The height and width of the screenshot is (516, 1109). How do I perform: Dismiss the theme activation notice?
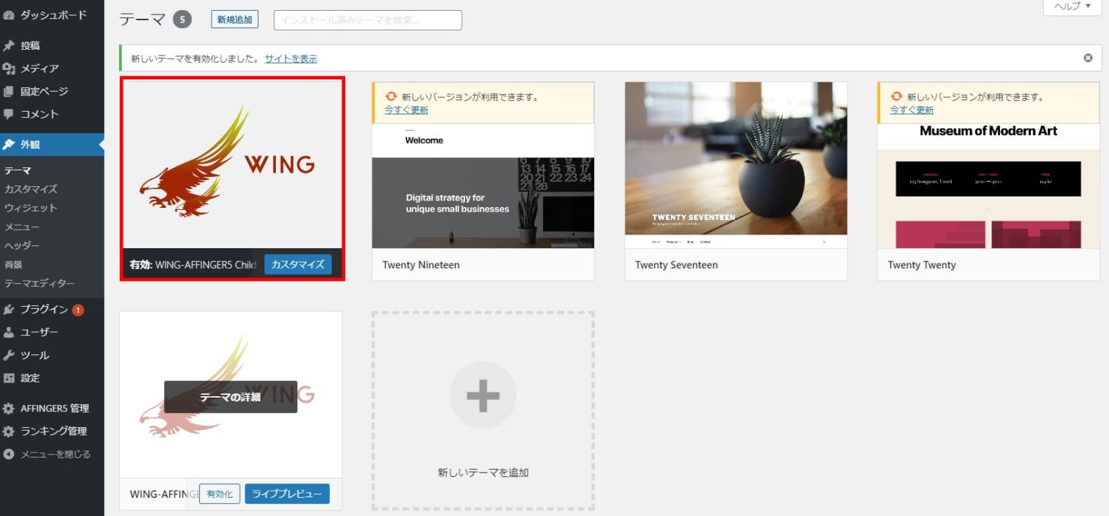click(x=1086, y=58)
